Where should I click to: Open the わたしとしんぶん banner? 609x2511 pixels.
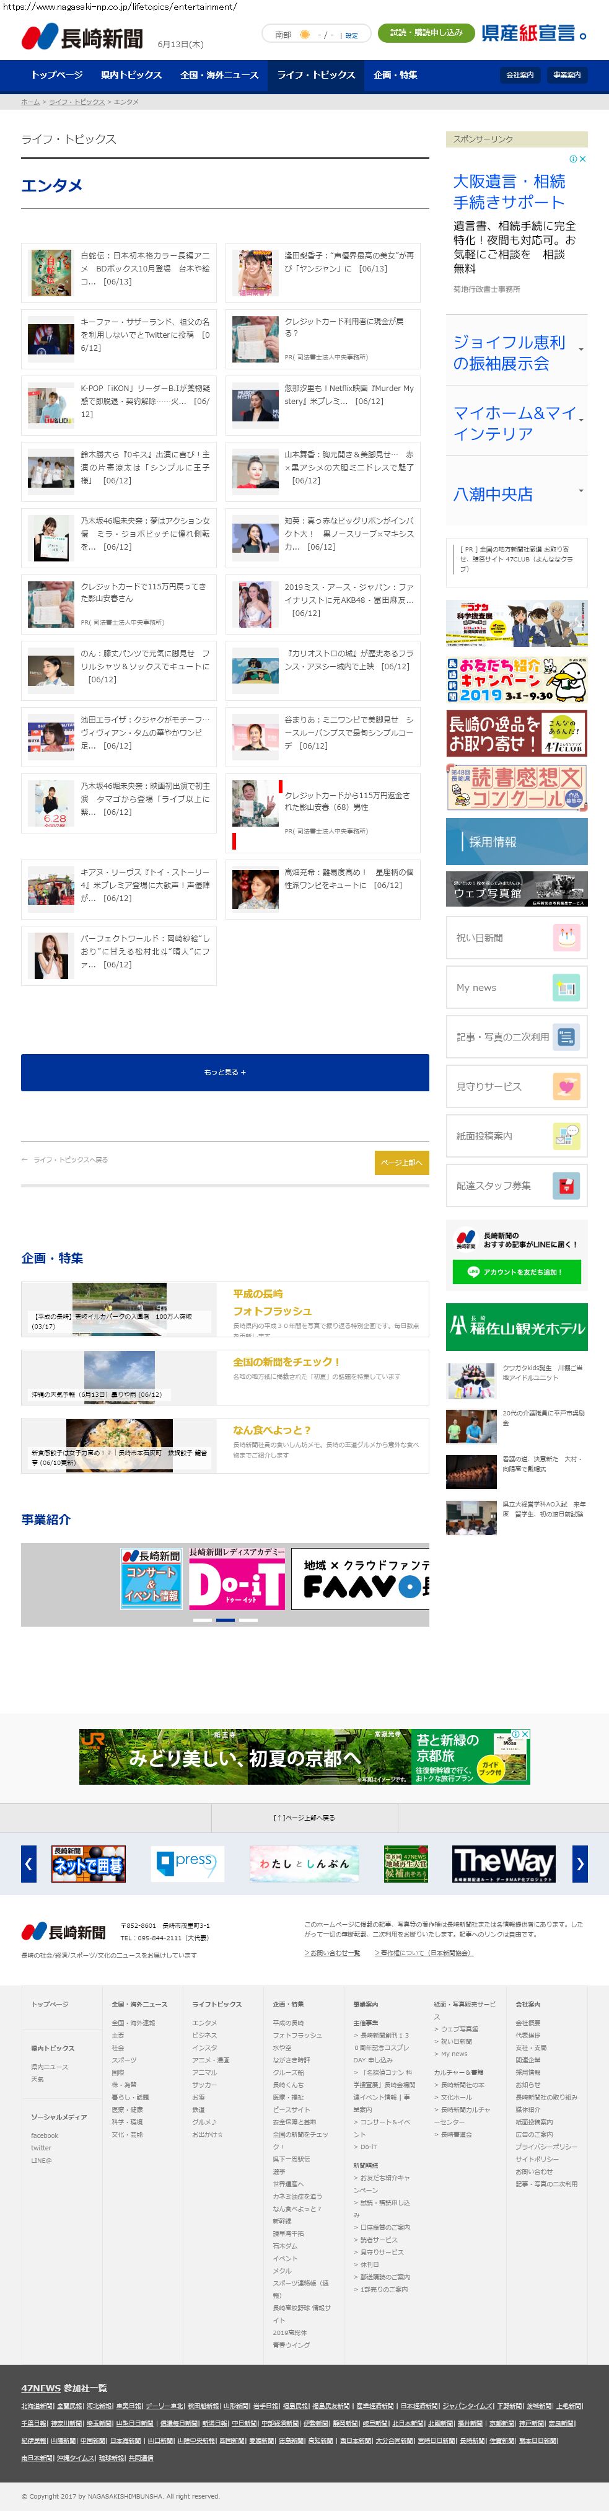[304, 1864]
